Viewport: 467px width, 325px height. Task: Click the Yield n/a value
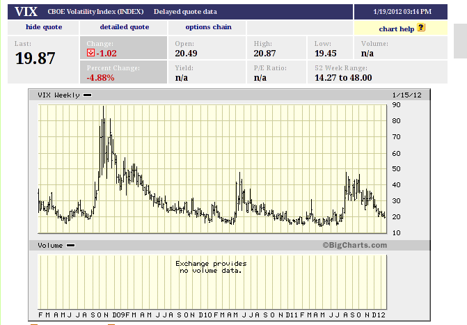click(182, 78)
